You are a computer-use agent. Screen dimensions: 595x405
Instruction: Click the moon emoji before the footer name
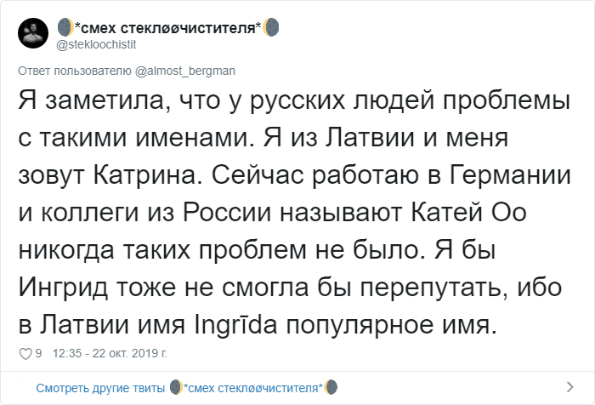point(175,388)
